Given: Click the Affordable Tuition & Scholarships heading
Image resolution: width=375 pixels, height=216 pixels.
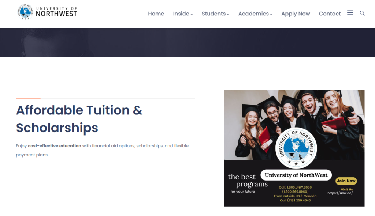Looking at the screenshot, I should tap(79, 119).
